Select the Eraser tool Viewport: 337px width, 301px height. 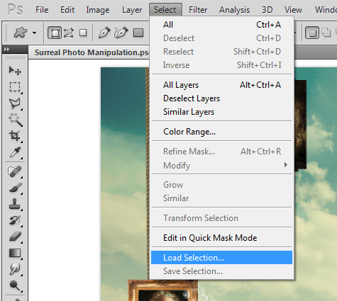pos(15,237)
